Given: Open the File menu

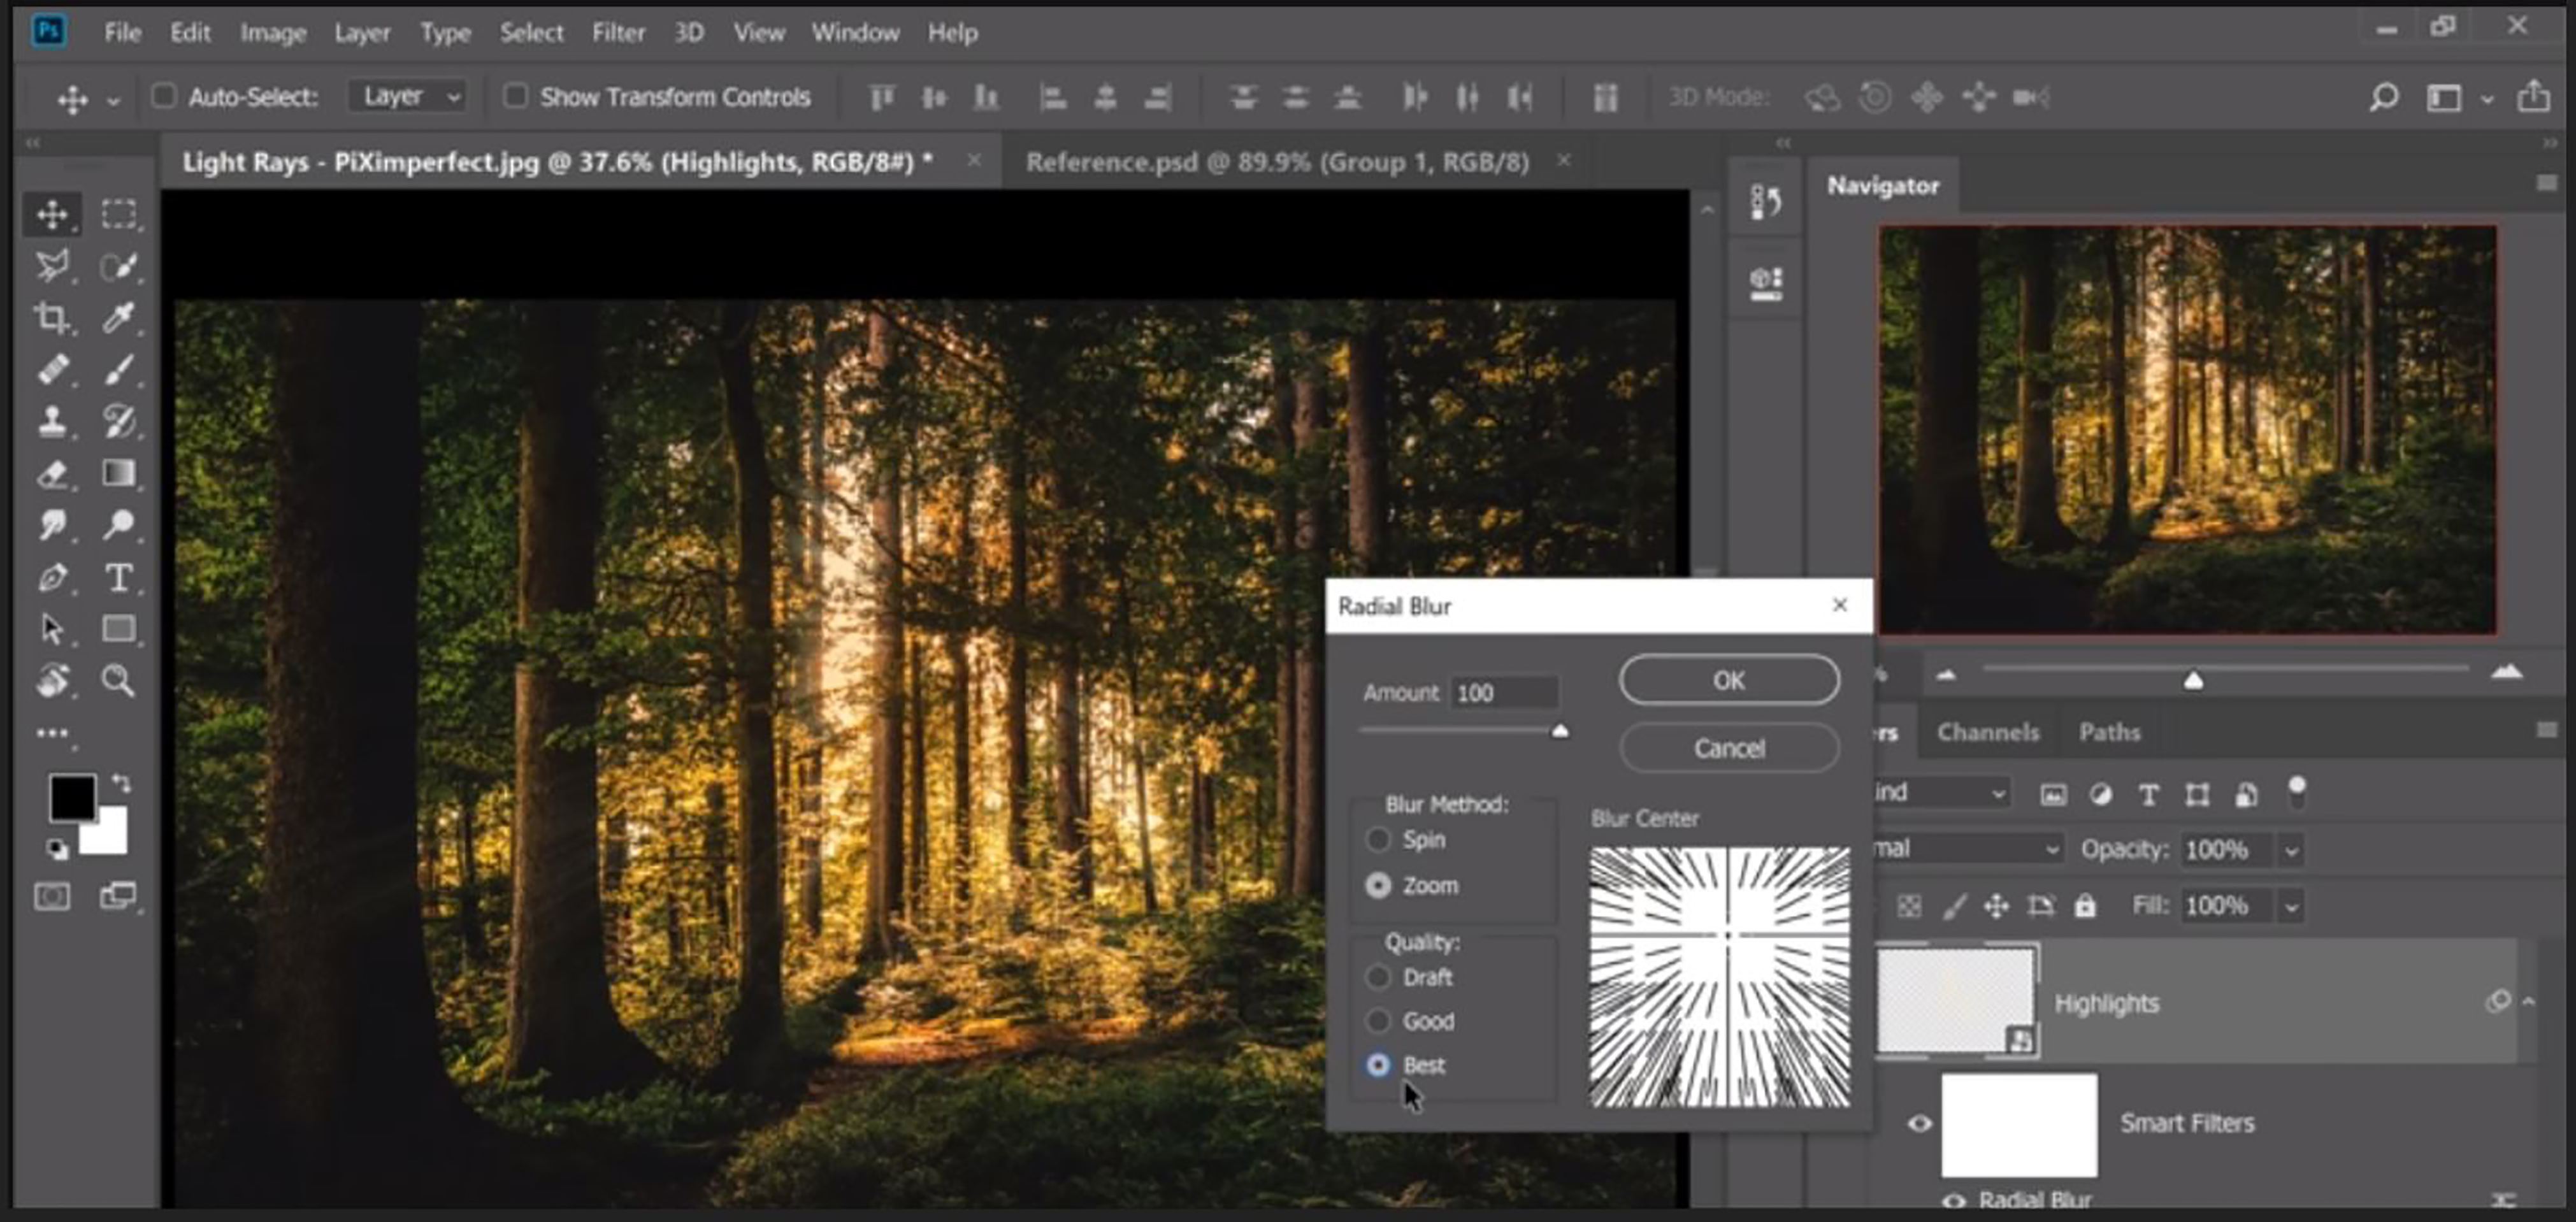Looking at the screenshot, I should (x=123, y=33).
